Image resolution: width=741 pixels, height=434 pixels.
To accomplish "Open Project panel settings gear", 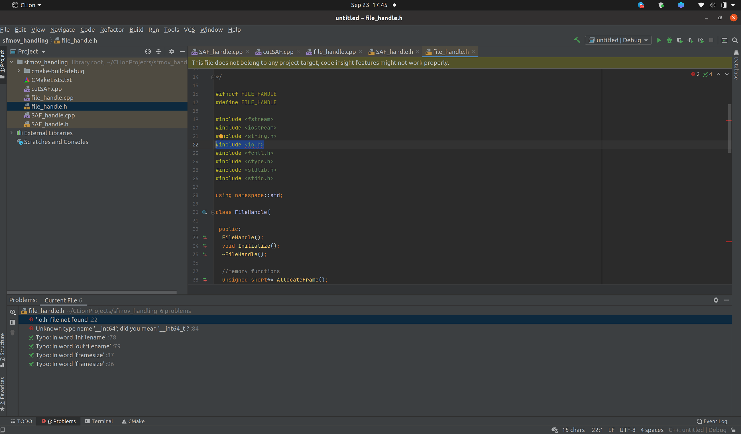I will (172, 52).
